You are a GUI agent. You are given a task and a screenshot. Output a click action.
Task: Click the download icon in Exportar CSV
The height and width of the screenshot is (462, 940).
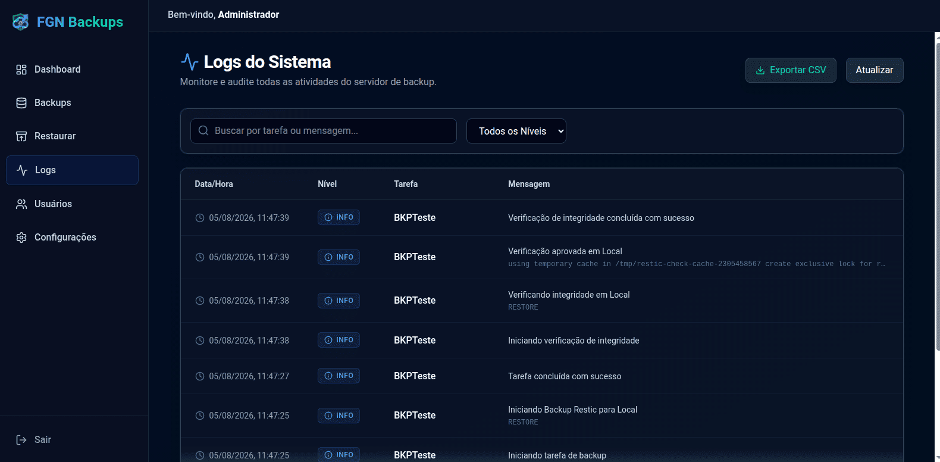click(760, 70)
